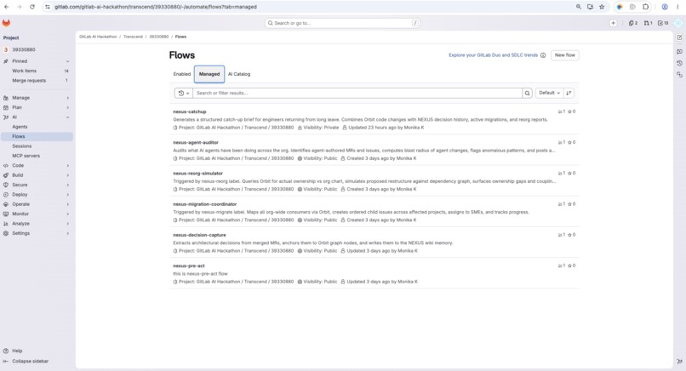Open Work items in the sidebar
Image resolution: width=686 pixels, height=371 pixels.
(37, 71)
